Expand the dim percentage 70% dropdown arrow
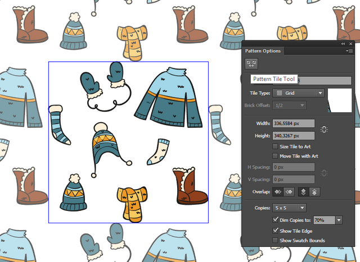 click(339, 220)
